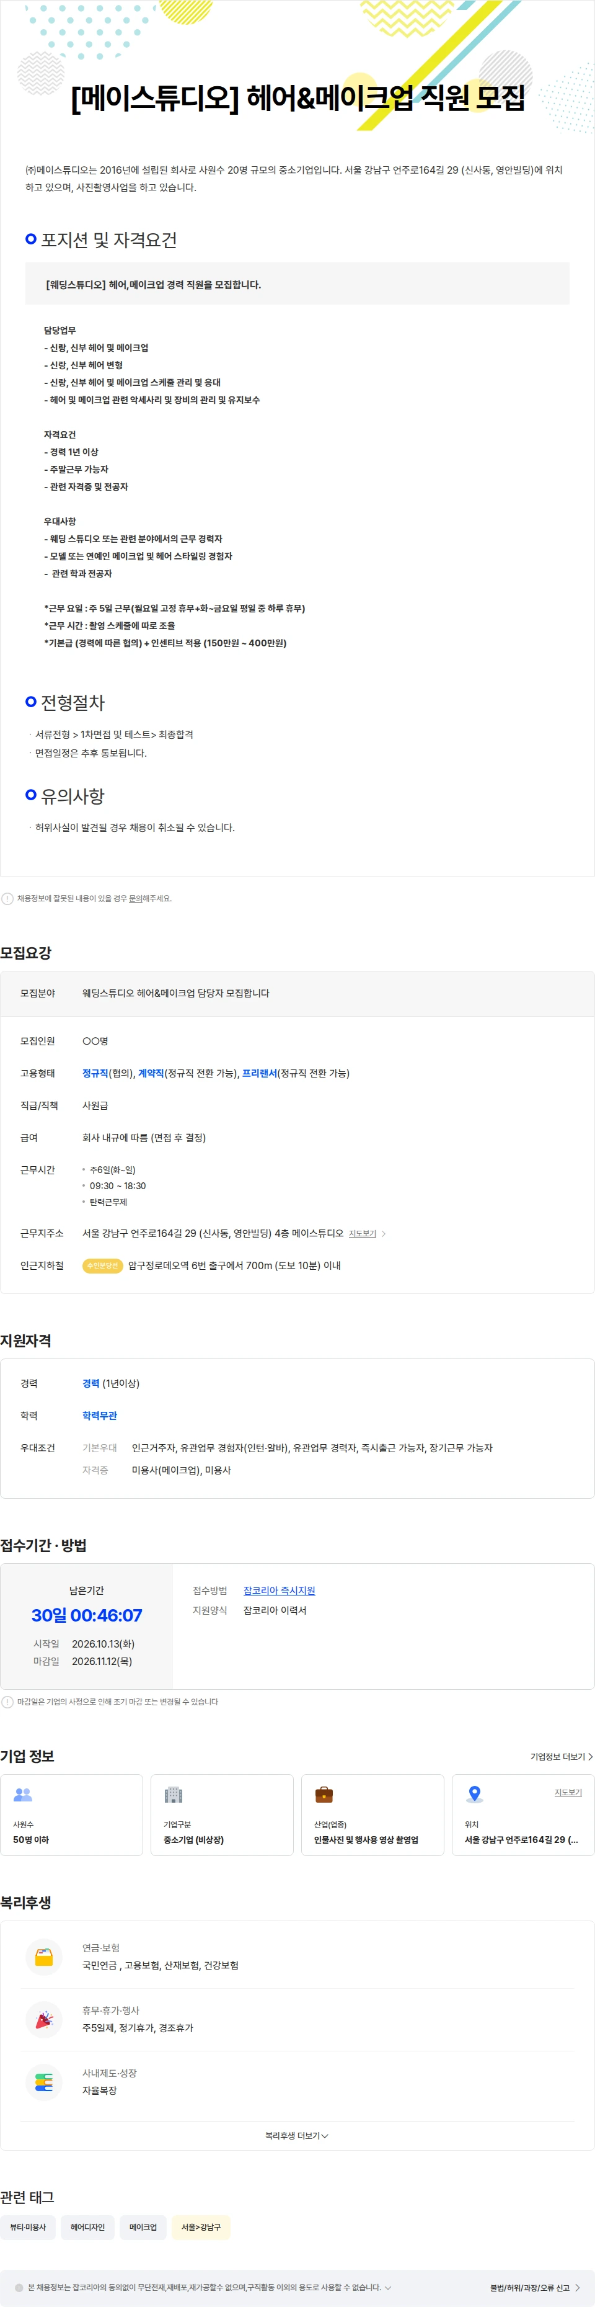
Task: Click the 주6일(화~일) bullet item
Action: [113, 1169]
